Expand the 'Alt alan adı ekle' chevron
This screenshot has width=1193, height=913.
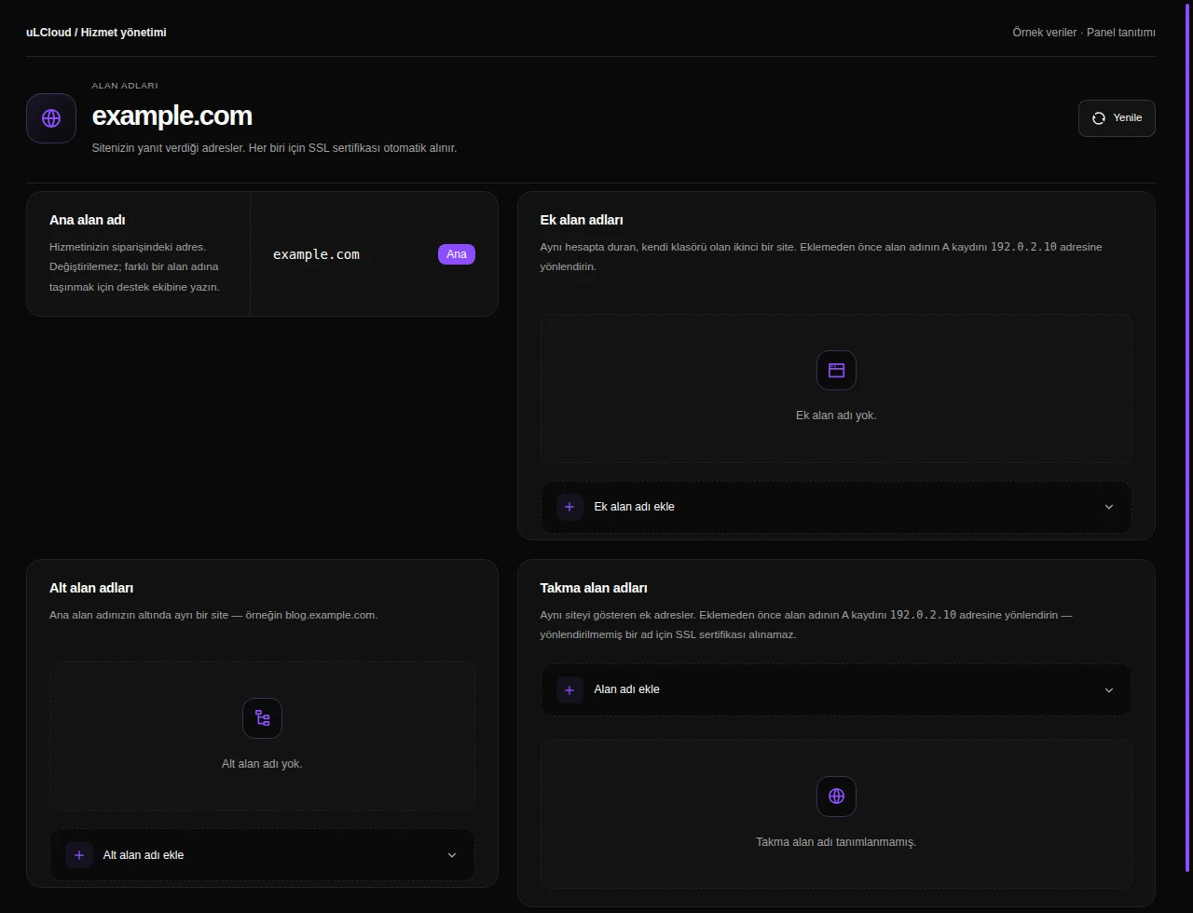point(452,855)
